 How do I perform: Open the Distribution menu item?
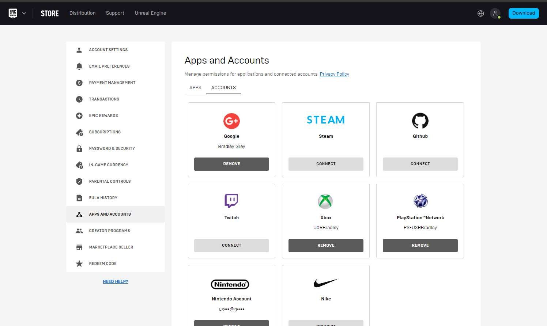click(x=83, y=13)
